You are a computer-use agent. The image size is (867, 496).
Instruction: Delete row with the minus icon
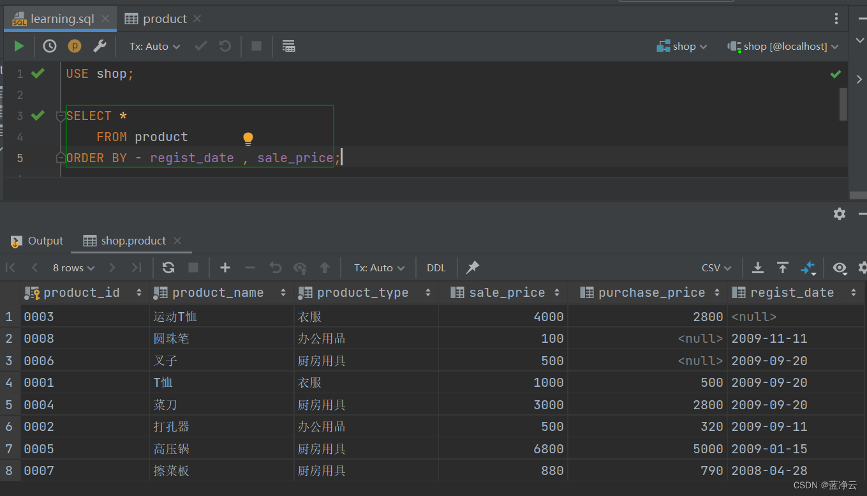pyautogui.click(x=250, y=267)
